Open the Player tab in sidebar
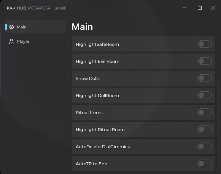The image size is (221, 174). [x=36, y=41]
